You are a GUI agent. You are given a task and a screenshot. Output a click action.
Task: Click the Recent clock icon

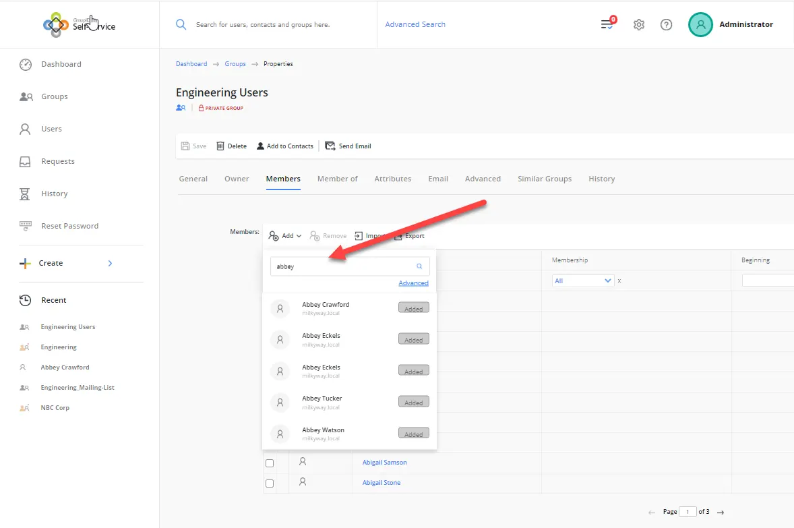[x=25, y=300]
